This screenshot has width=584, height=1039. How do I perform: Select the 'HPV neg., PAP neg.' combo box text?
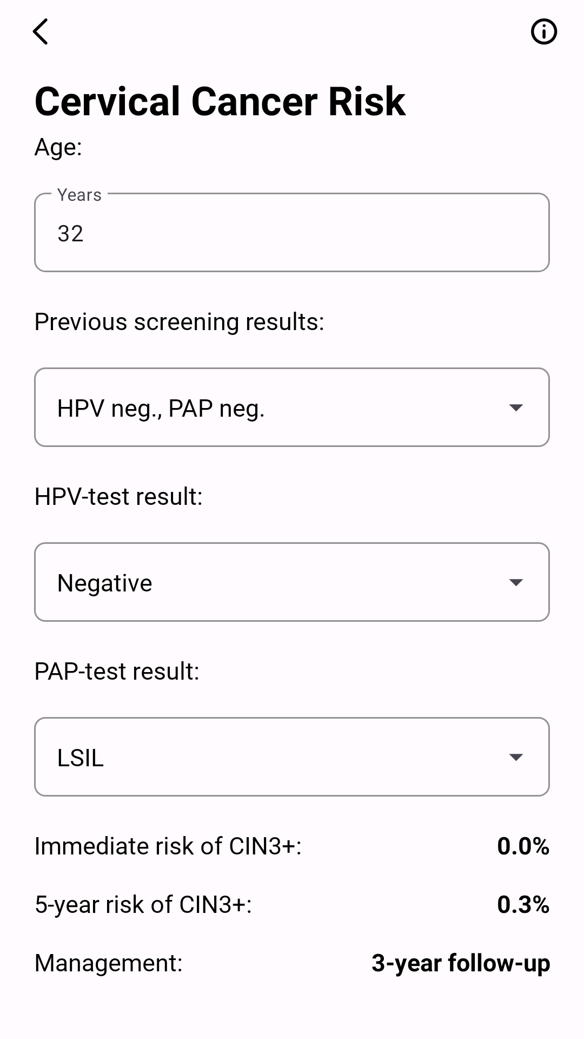point(161,409)
